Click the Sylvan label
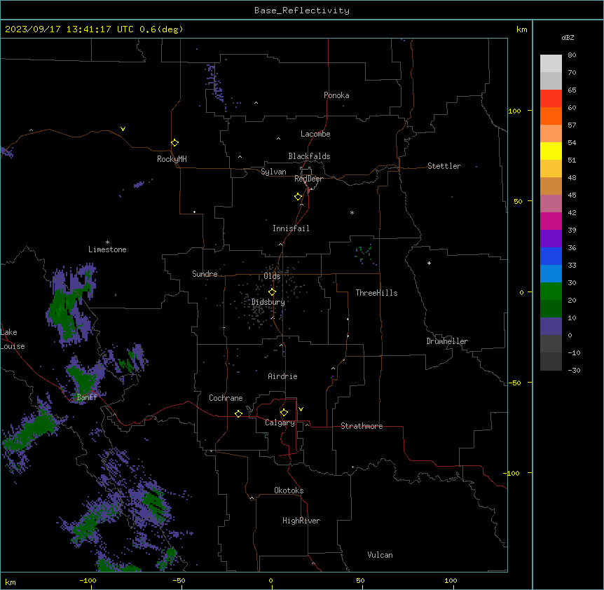 tap(273, 172)
